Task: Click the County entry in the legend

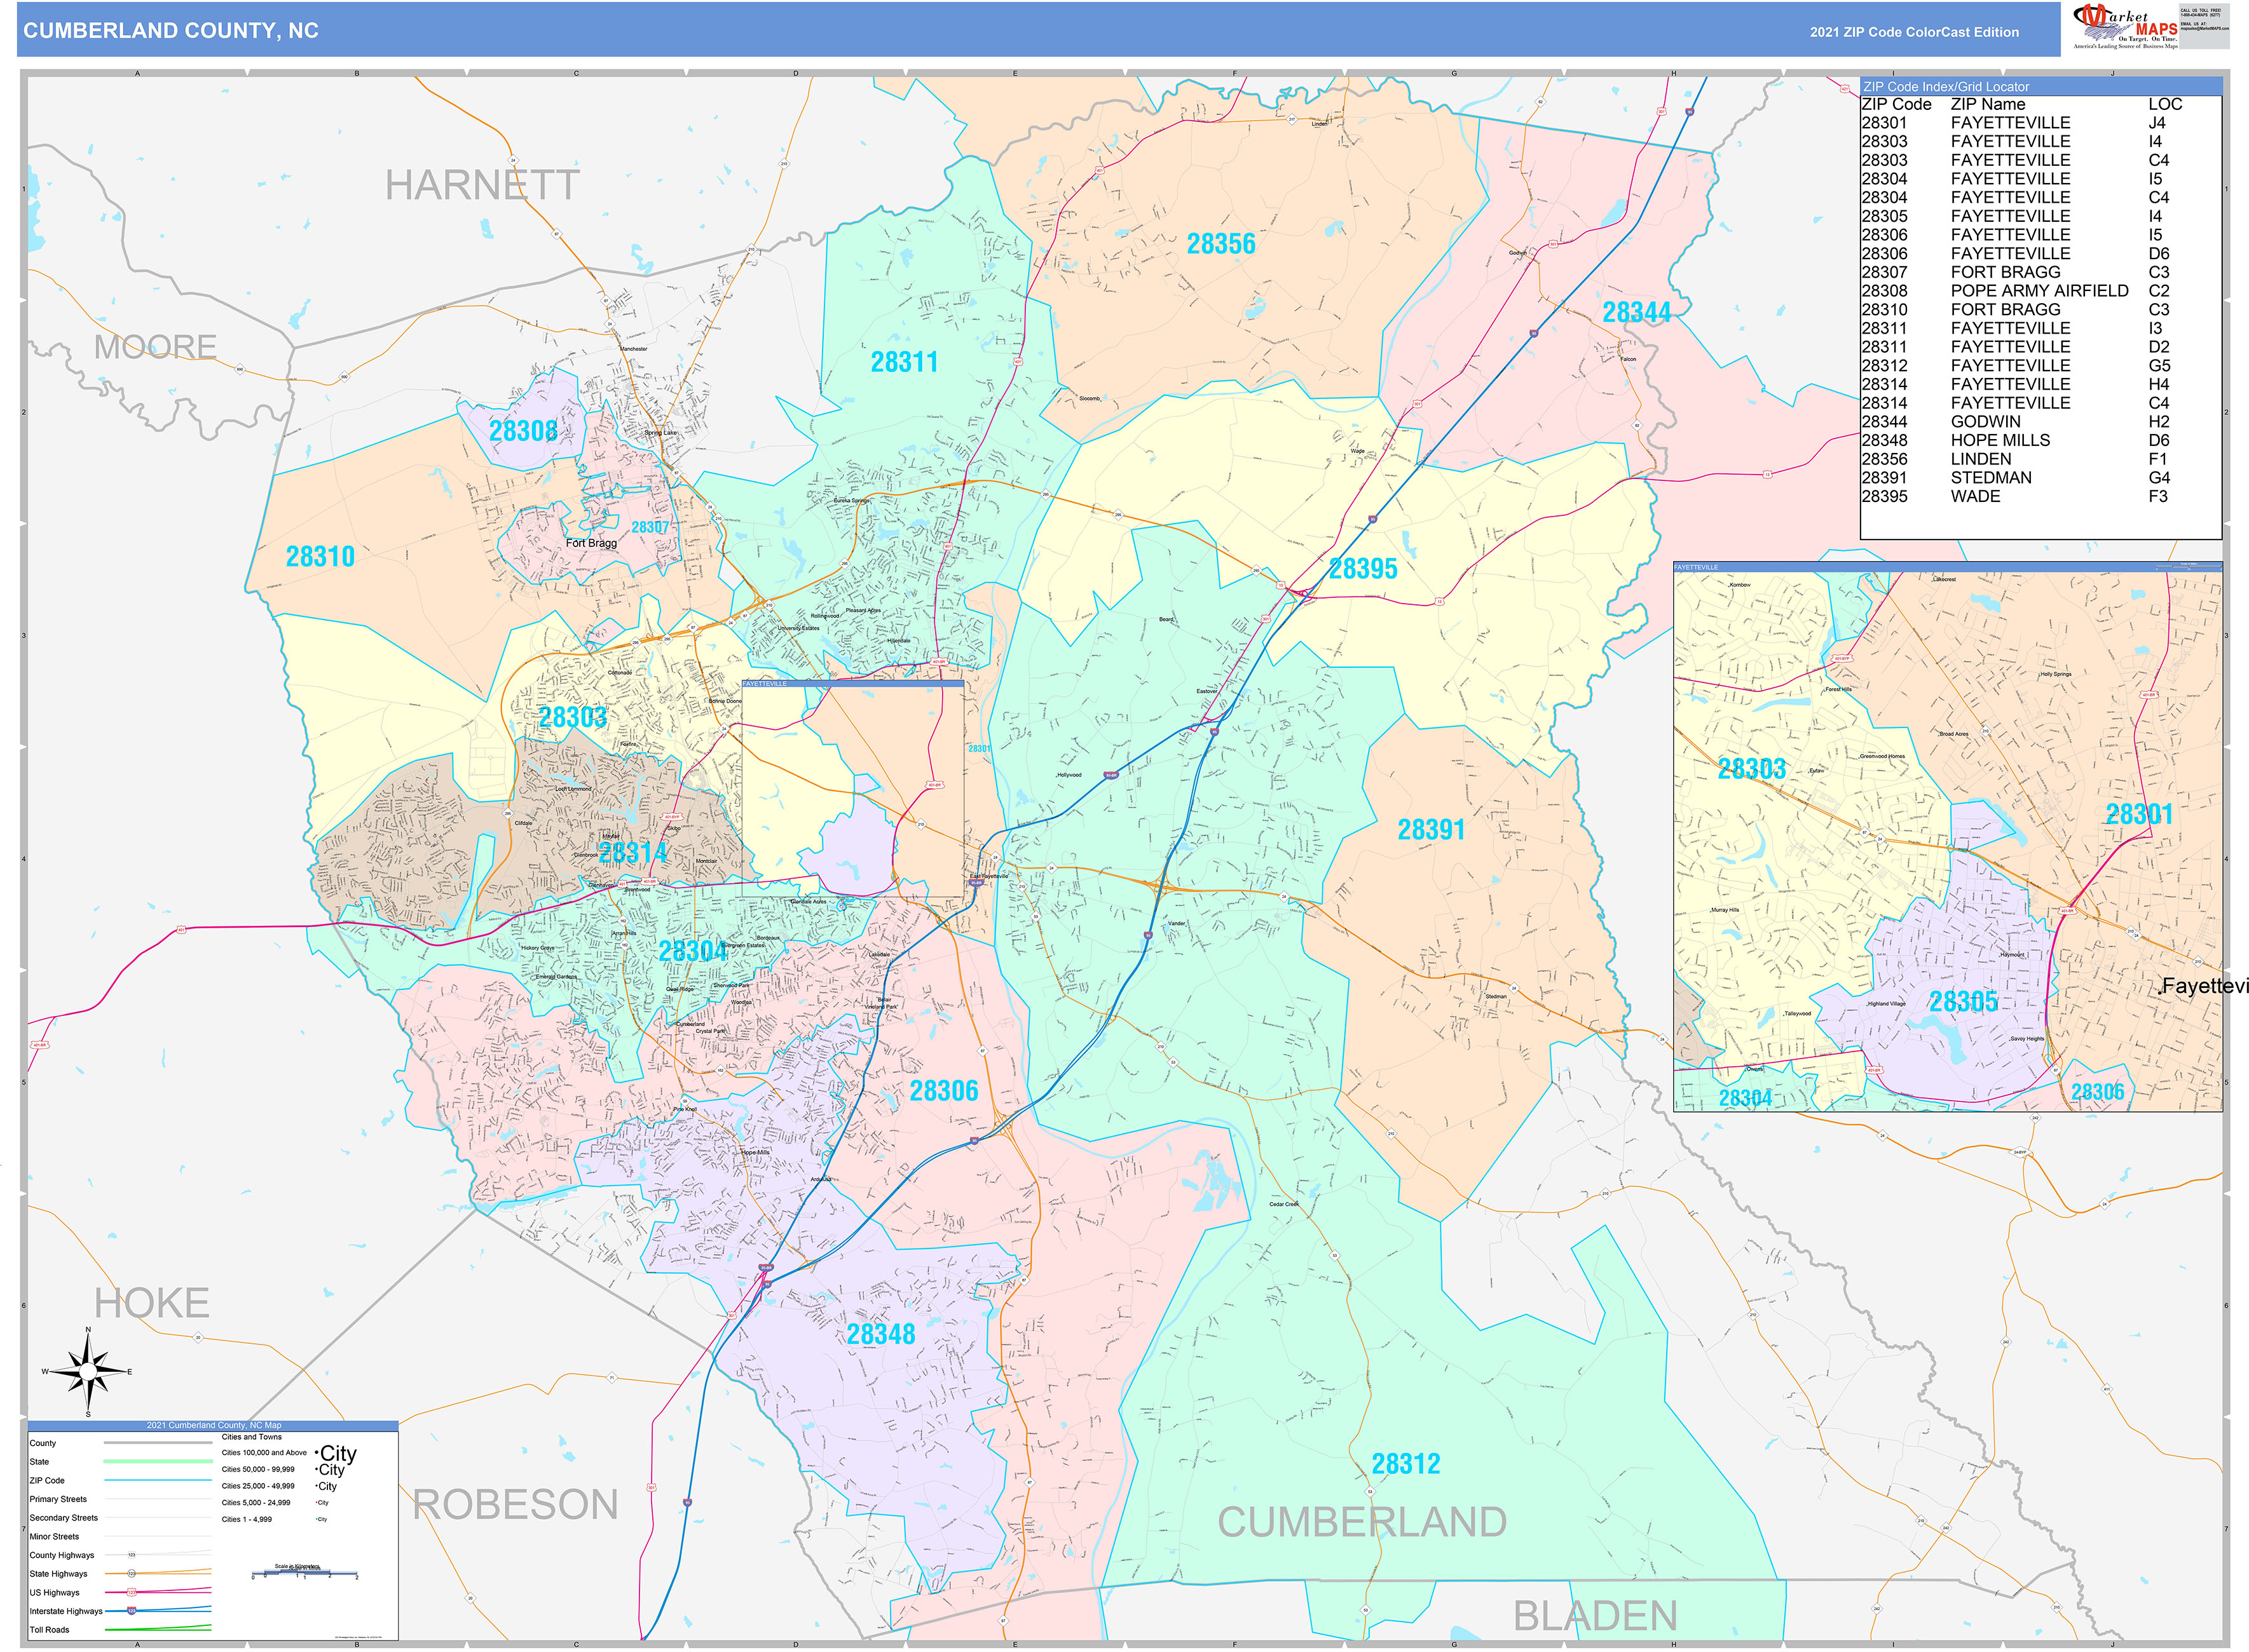Action: 120,1443
